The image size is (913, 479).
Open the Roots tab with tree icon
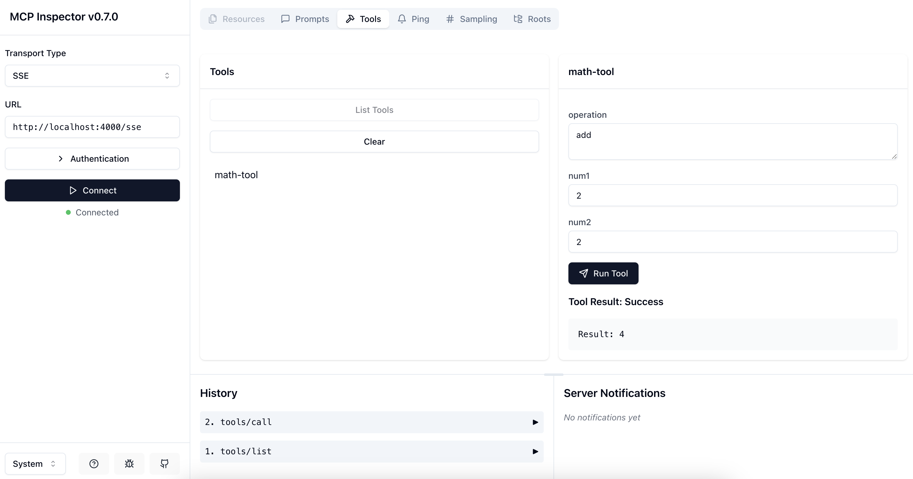532,19
